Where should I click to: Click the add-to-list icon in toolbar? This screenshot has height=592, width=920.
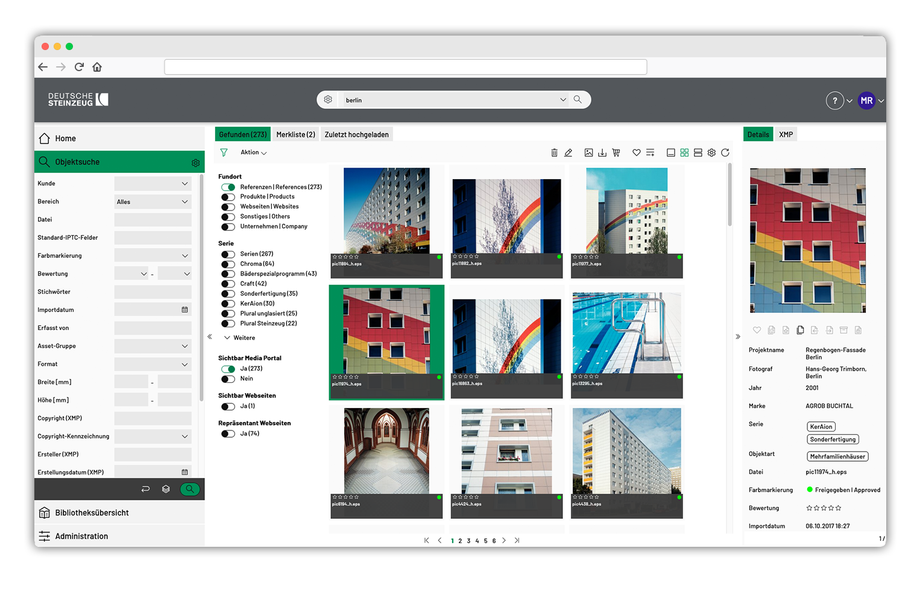[650, 153]
